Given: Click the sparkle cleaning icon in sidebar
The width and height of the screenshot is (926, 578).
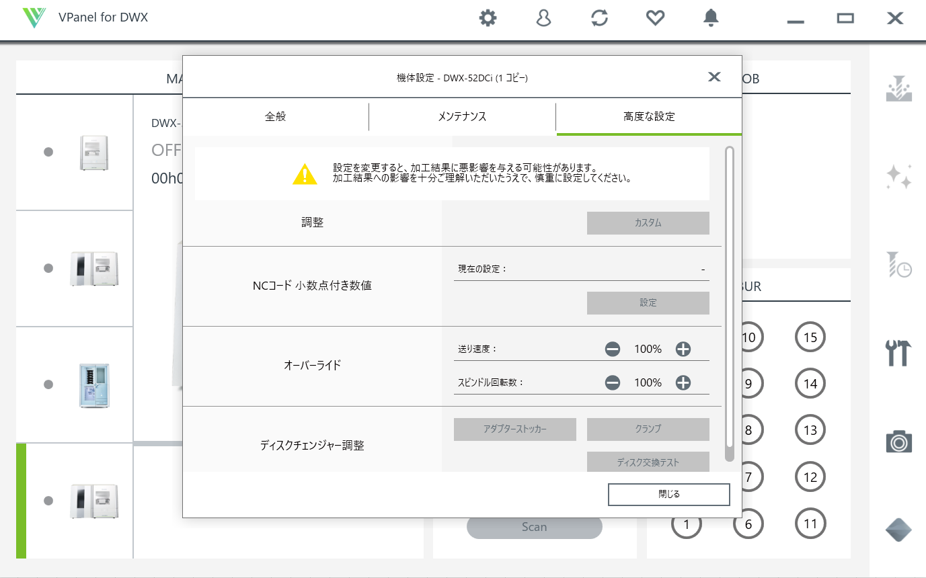Looking at the screenshot, I should (x=898, y=176).
